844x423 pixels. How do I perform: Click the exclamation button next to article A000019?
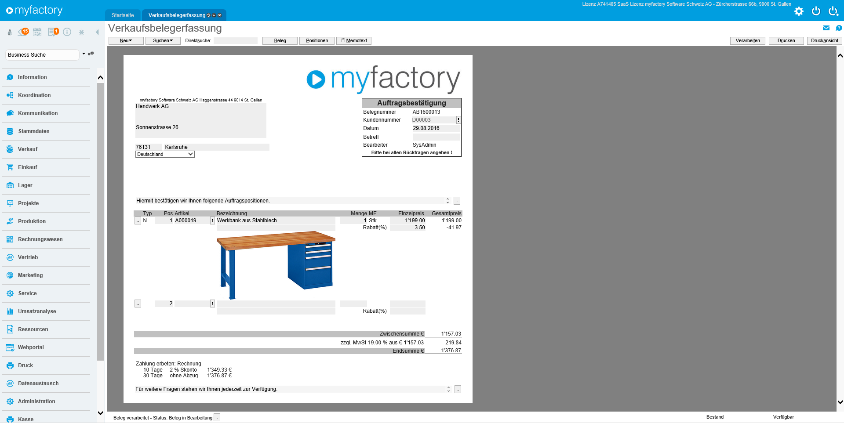(212, 221)
